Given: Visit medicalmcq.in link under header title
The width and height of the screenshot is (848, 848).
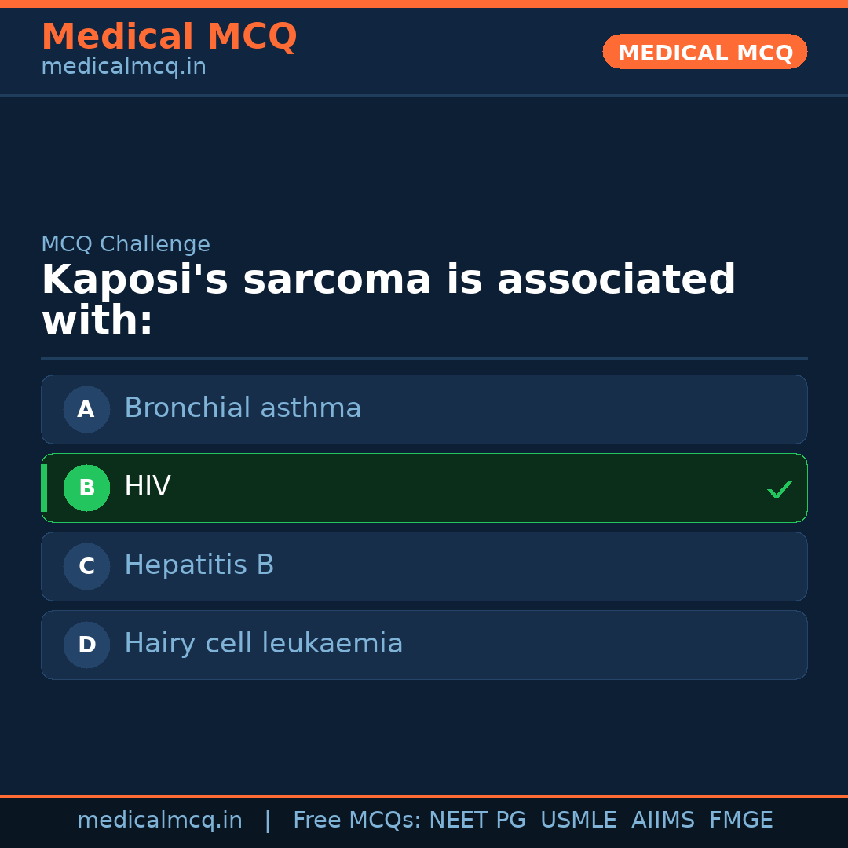Looking at the screenshot, I should 123,68.
